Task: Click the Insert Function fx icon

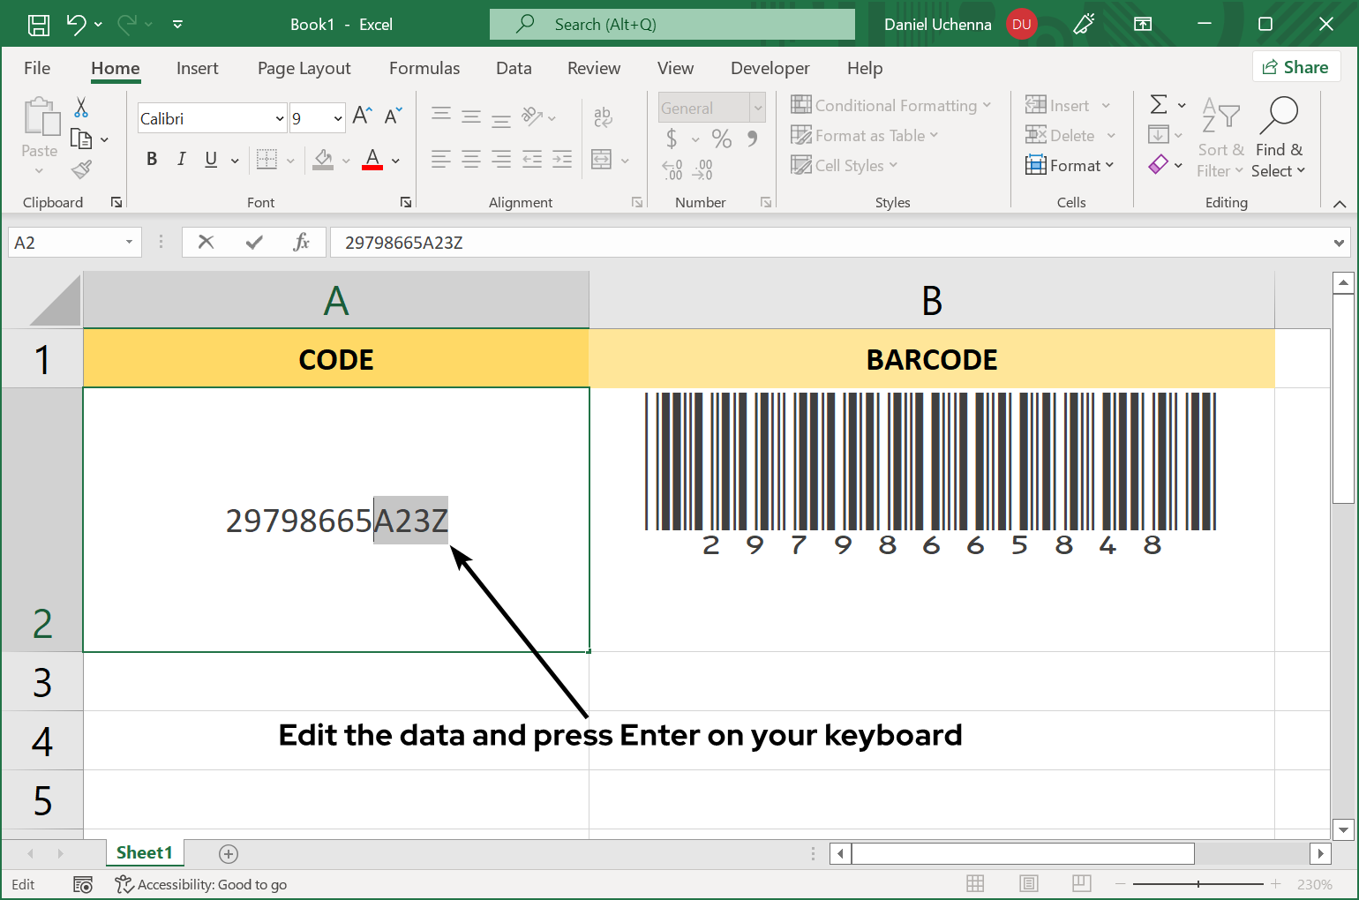Action: point(303,242)
